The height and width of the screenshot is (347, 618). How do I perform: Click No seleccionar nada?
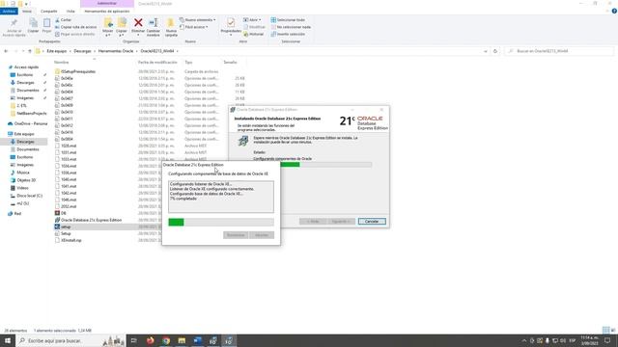[291, 27]
